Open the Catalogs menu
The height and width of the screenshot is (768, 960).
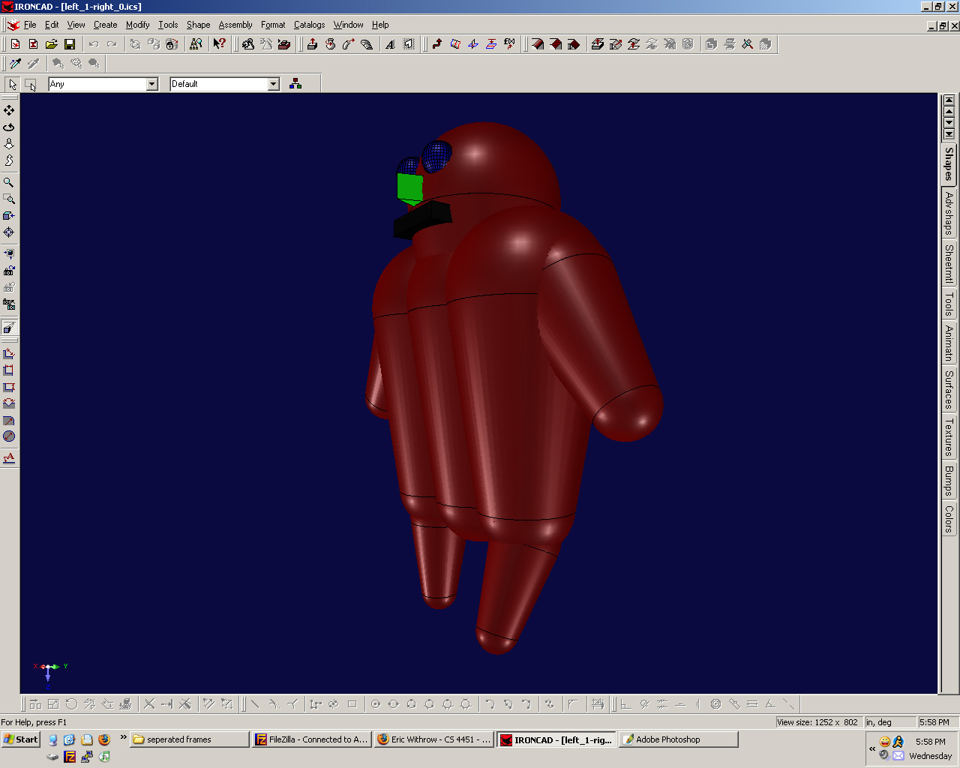(309, 25)
